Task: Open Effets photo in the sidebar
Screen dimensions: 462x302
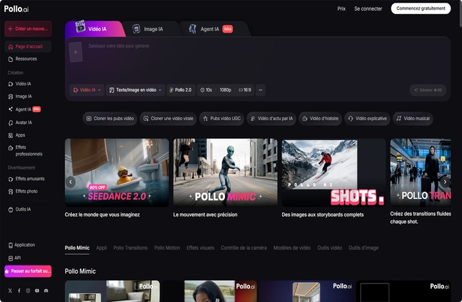Action: point(28,191)
